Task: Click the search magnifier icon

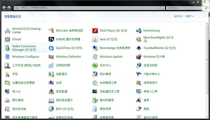Action: coord(206,8)
